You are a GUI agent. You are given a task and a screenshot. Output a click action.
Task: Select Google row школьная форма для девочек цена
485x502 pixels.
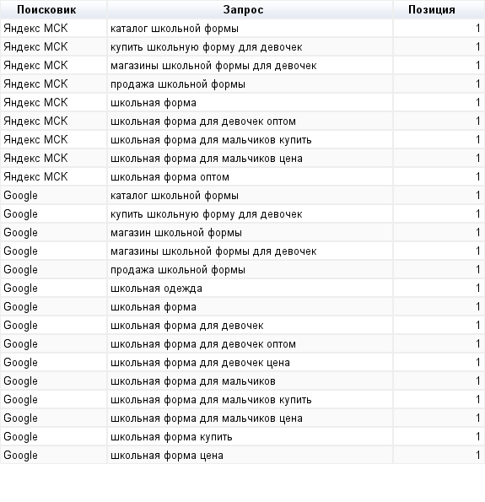242,363
